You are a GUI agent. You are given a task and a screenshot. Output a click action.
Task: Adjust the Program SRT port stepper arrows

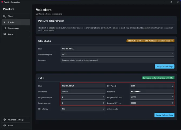pyautogui.click(x=172, y=97)
